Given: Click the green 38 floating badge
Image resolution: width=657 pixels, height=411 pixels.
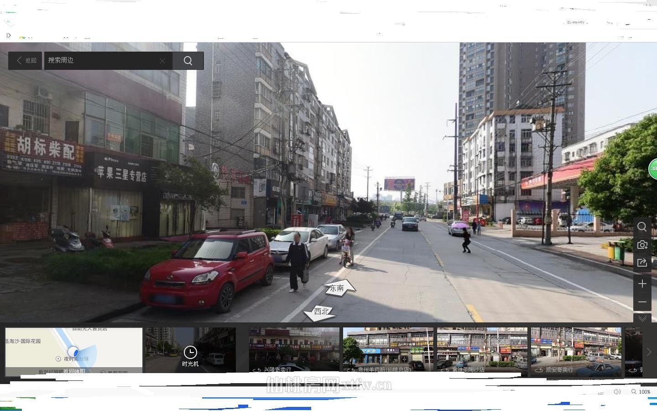Looking at the screenshot, I should click(653, 169).
